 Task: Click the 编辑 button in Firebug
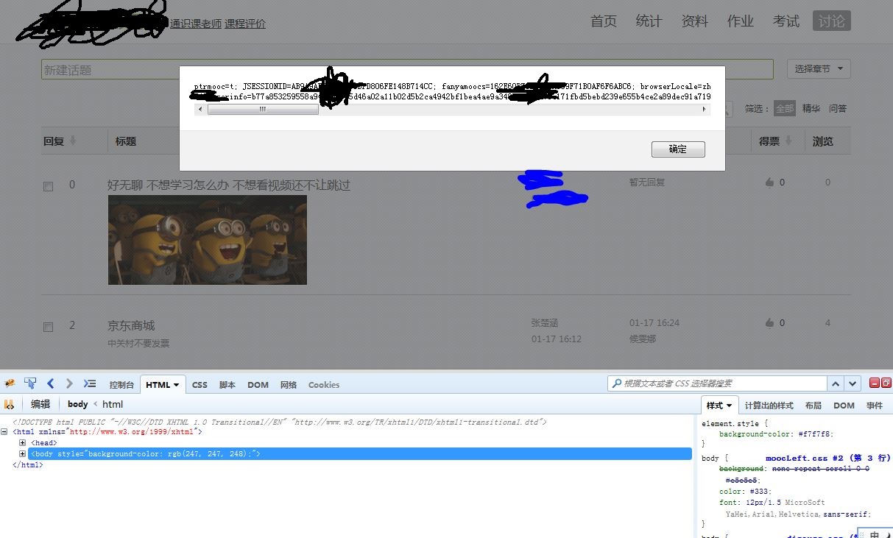40,404
